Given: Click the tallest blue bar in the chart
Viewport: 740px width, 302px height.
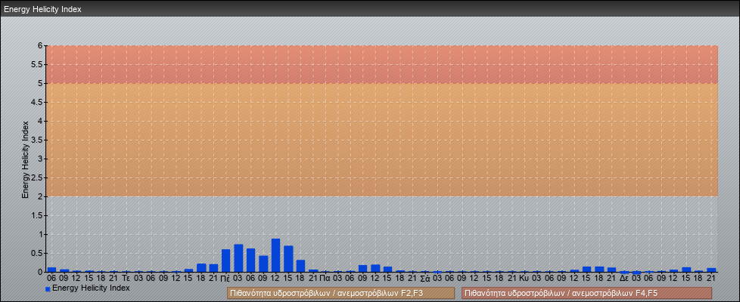Looking at the screenshot, I should click(275, 255).
